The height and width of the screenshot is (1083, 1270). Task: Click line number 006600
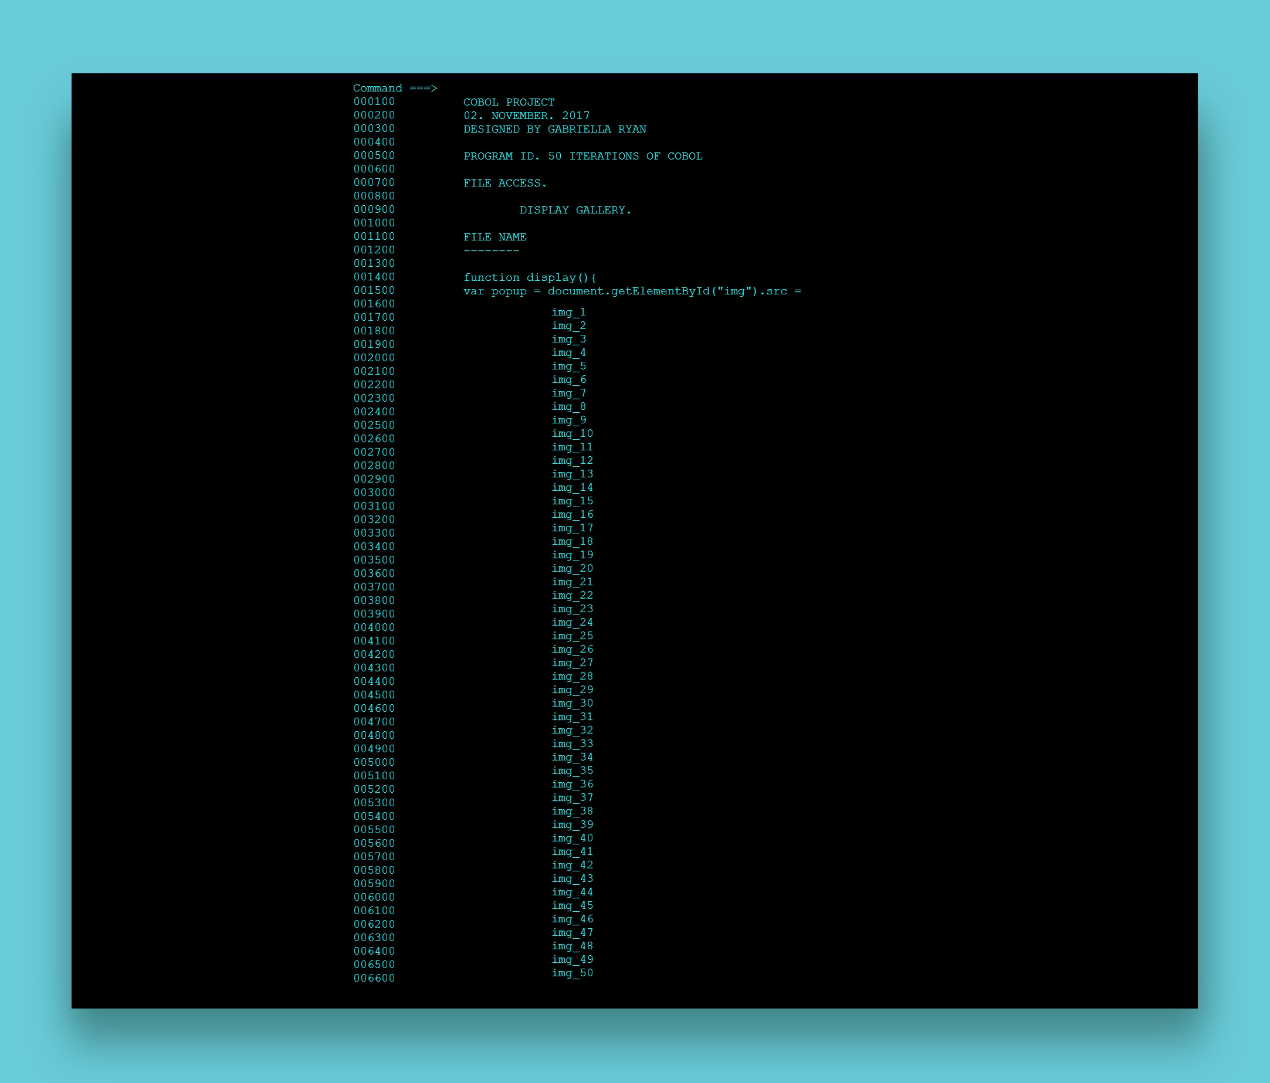(x=374, y=978)
